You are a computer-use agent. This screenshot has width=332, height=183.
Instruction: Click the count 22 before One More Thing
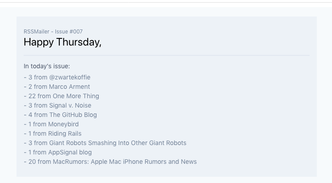pos(32,96)
